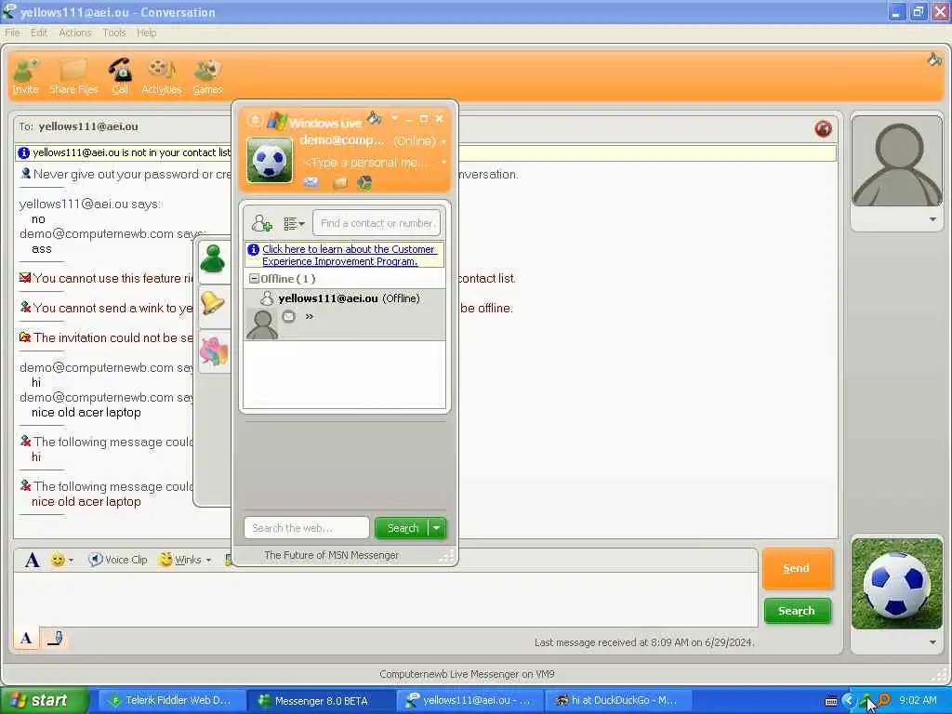The height and width of the screenshot is (714, 952).
Task: Click The Future of MSN Messenger link
Action: pos(332,555)
